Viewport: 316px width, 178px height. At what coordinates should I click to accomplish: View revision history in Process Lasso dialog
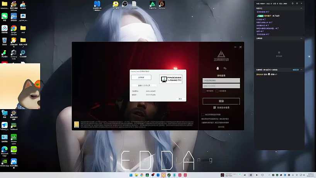point(144,86)
